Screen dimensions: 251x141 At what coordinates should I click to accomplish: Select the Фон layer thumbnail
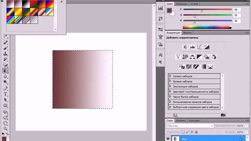point(176,139)
